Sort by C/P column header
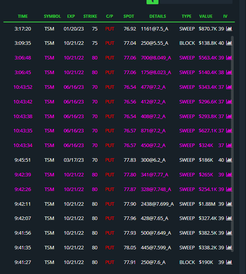Image resolution: width=246 pixels, height=274 pixels. tap(110, 16)
